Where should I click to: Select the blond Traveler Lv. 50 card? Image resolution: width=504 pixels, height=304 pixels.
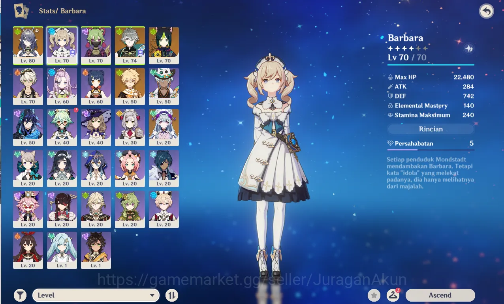(130, 86)
